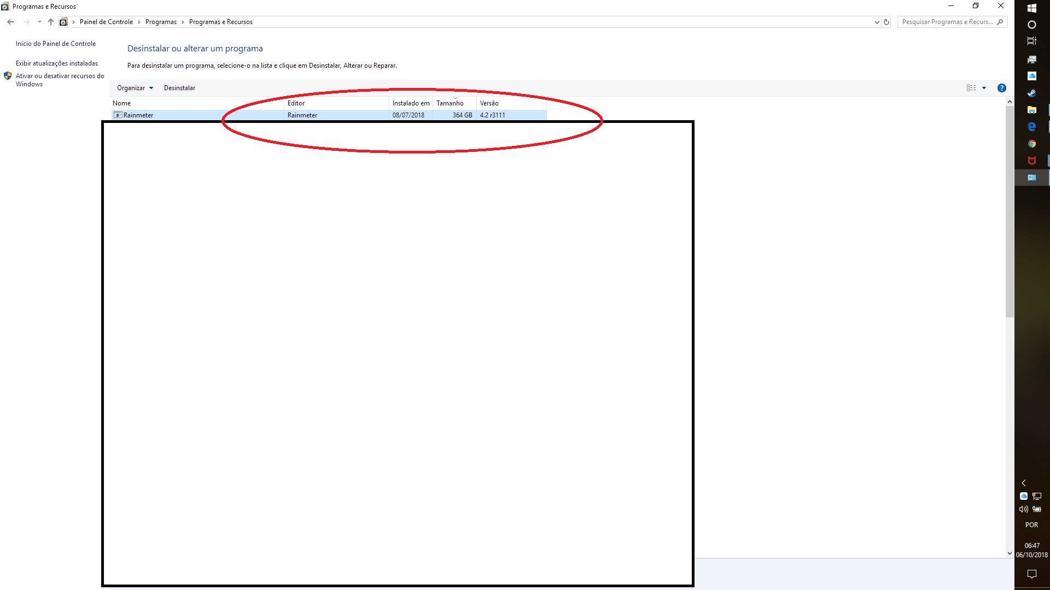This screenshot has height=590, width=1050.
Task: Expand the Organizar dropdown menu
Action: pyautogui.click(x=135, y=88)
